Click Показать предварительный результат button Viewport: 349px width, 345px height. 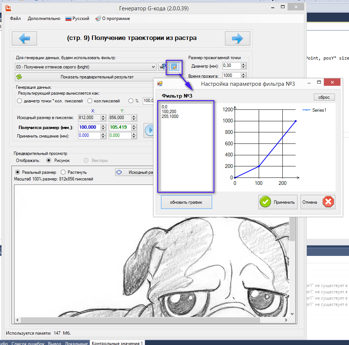click(x=97, y=77)
